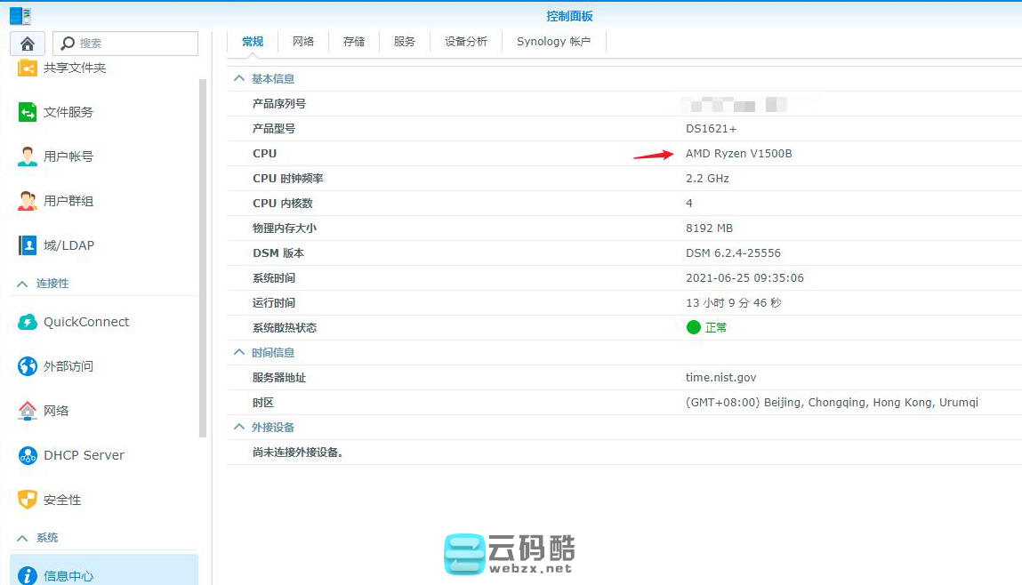Image resolution: width=1022 pixels, height=585 pixels.
Task: Open User Account (用户帐号) icon
Action: pos(28,156)
